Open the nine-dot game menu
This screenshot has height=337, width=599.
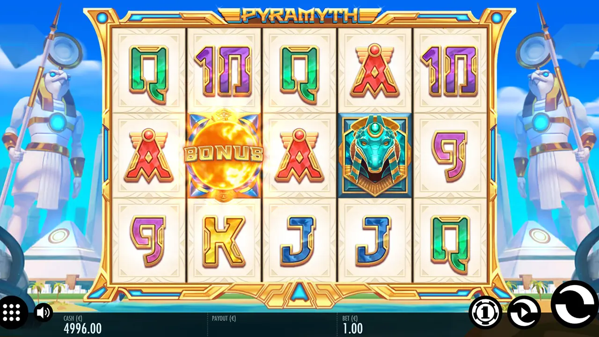(12, 311)
